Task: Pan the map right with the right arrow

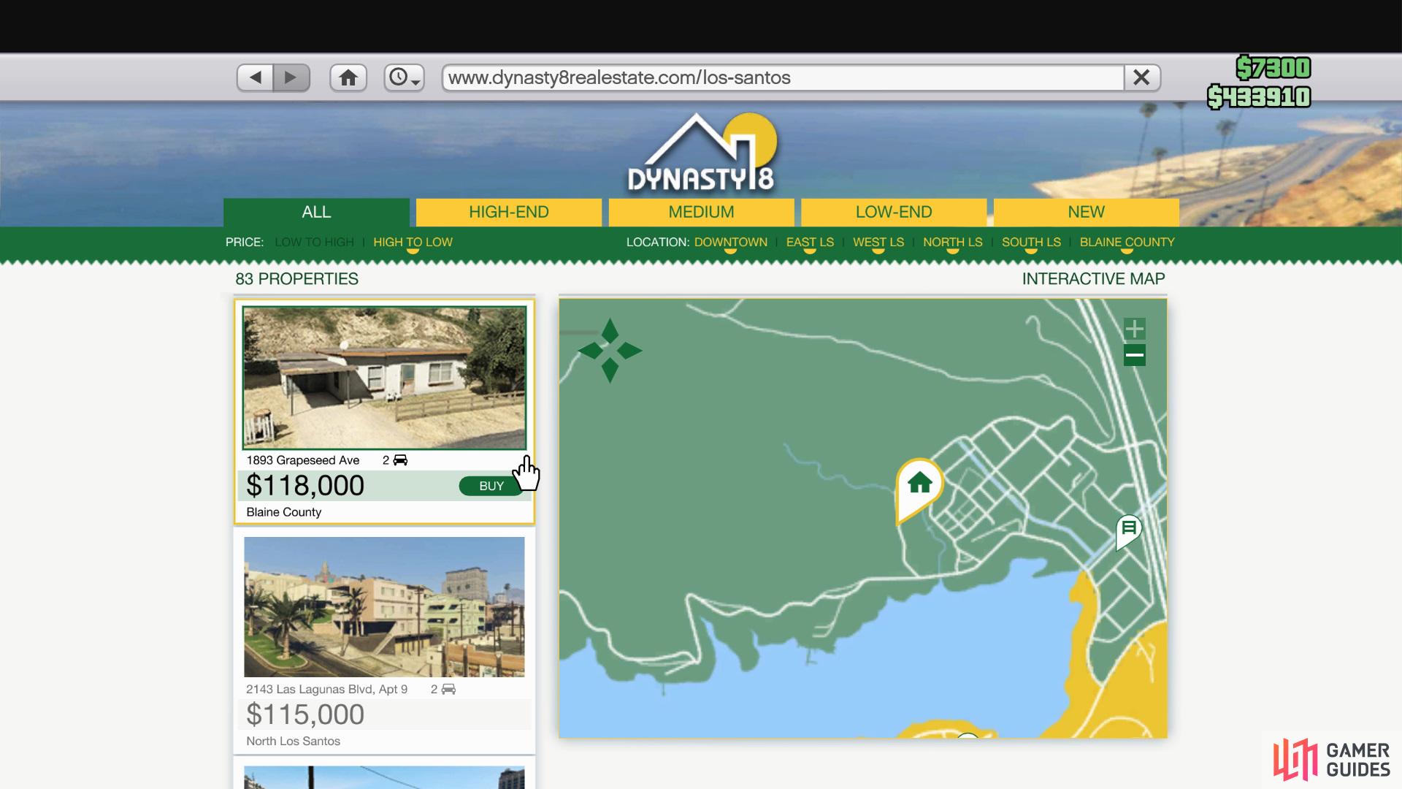Action: (x=629, y=351)
